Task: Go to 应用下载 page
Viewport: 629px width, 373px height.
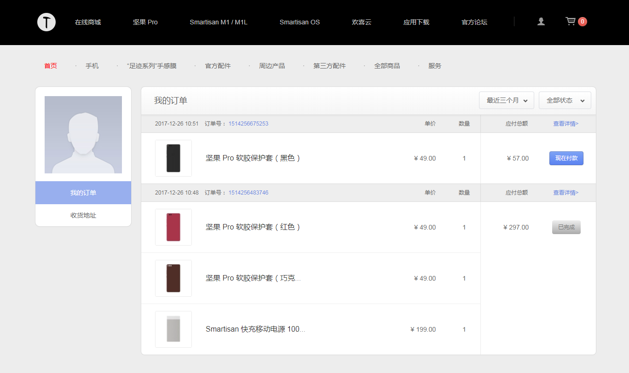Action: tap(416, 22)
